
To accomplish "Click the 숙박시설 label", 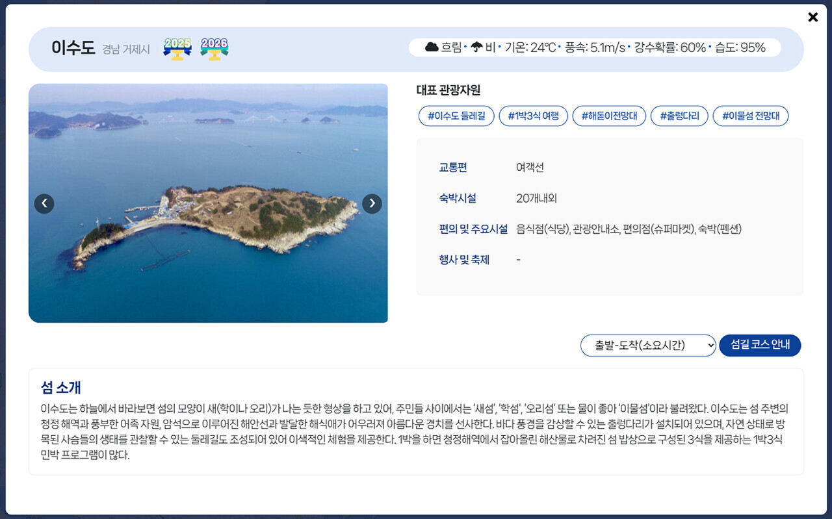I will (458, 198).
